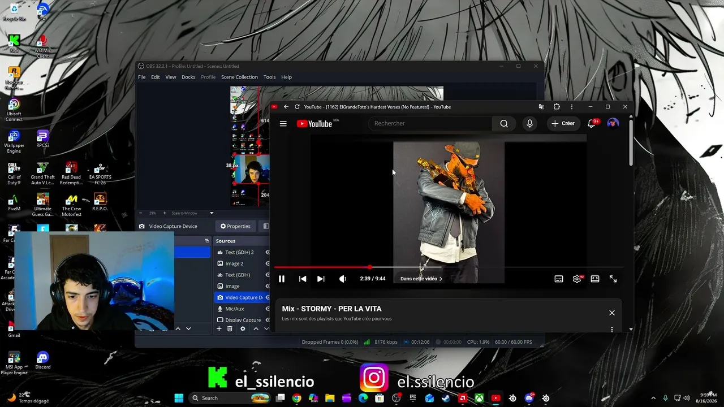
Task: Open the OBS Tools menu
Action: point(270,77)
